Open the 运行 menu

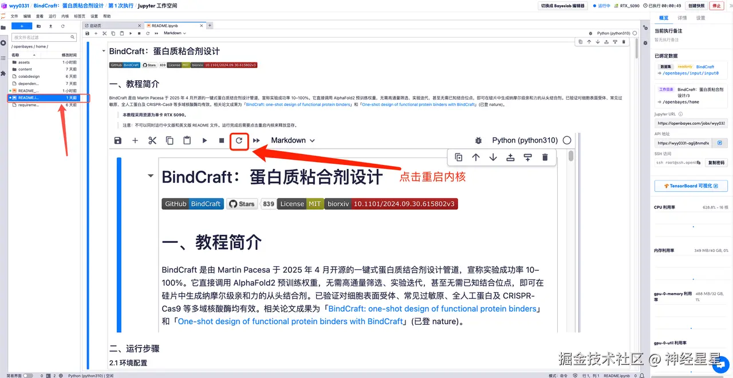53,17
